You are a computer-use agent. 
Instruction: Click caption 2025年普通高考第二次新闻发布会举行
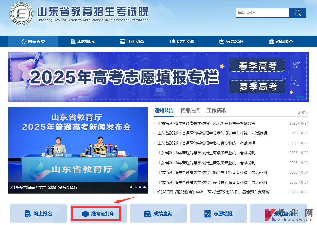click(44, 188)
